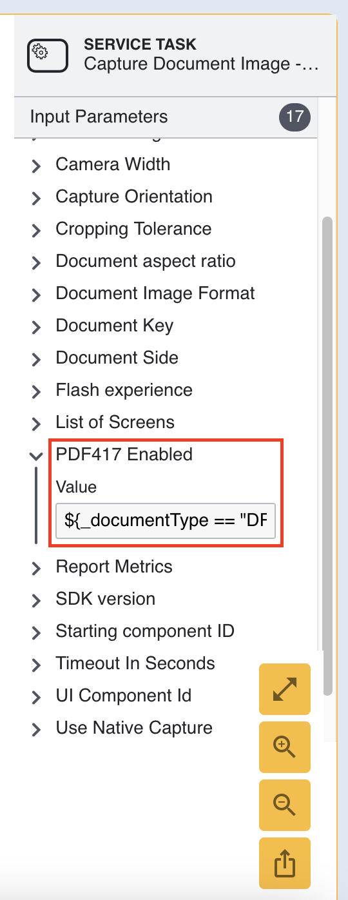The height and width of the screenshot is (900, 348).
Task: Expand Cropping Tolerance parameter
Action: [x=36, y=230]
